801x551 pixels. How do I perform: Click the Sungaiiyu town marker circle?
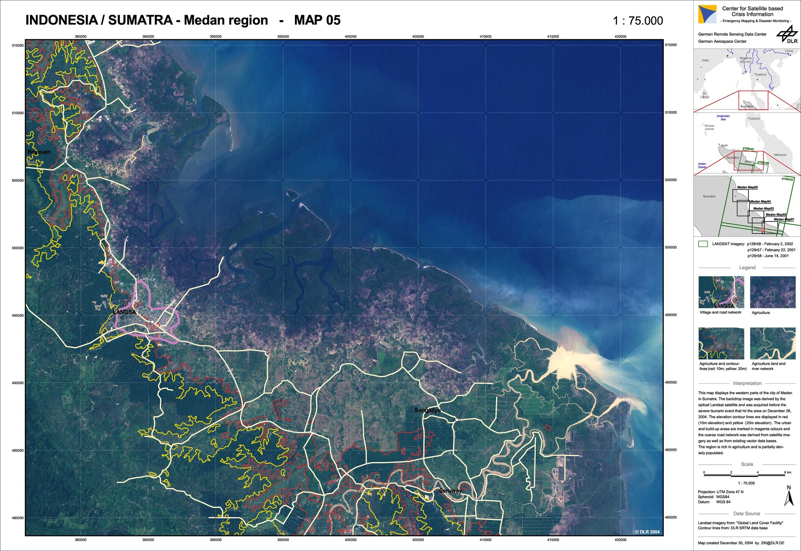(x=456, y=420)
